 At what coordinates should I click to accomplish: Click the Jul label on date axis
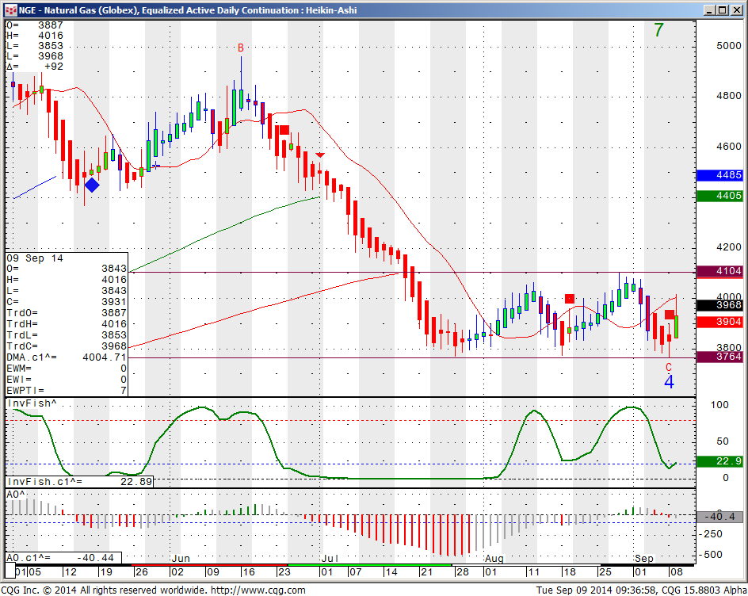coord(330,559)
